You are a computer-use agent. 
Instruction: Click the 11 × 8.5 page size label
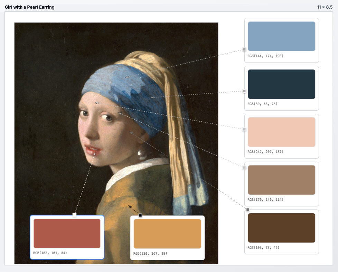325,7
